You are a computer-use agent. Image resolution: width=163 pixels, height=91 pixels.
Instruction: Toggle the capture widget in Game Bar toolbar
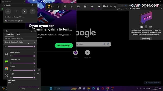(72, 7)
